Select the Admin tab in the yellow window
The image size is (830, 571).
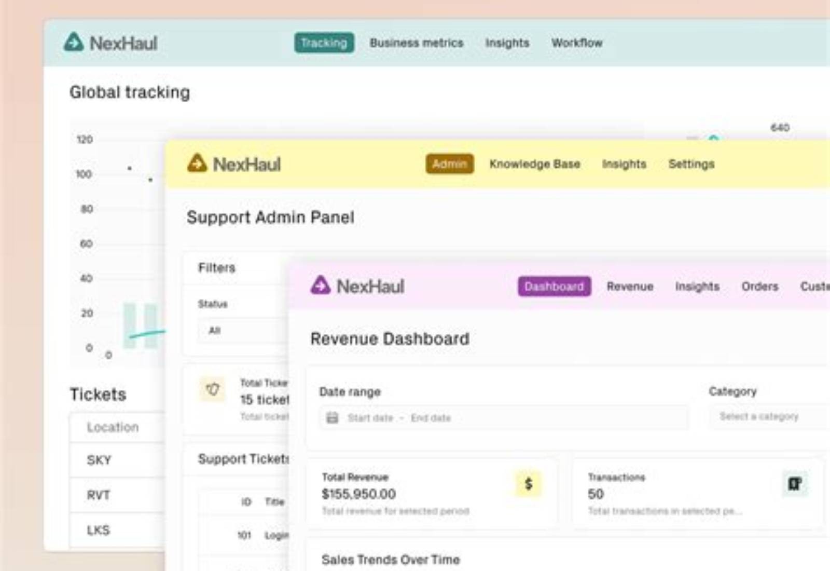point(450,164)
